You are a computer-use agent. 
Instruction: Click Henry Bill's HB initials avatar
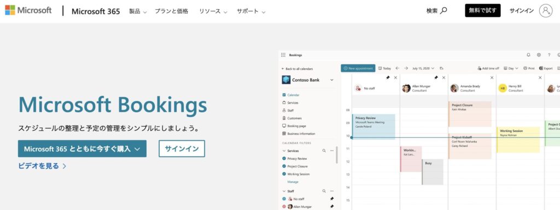tap(503, 88)
